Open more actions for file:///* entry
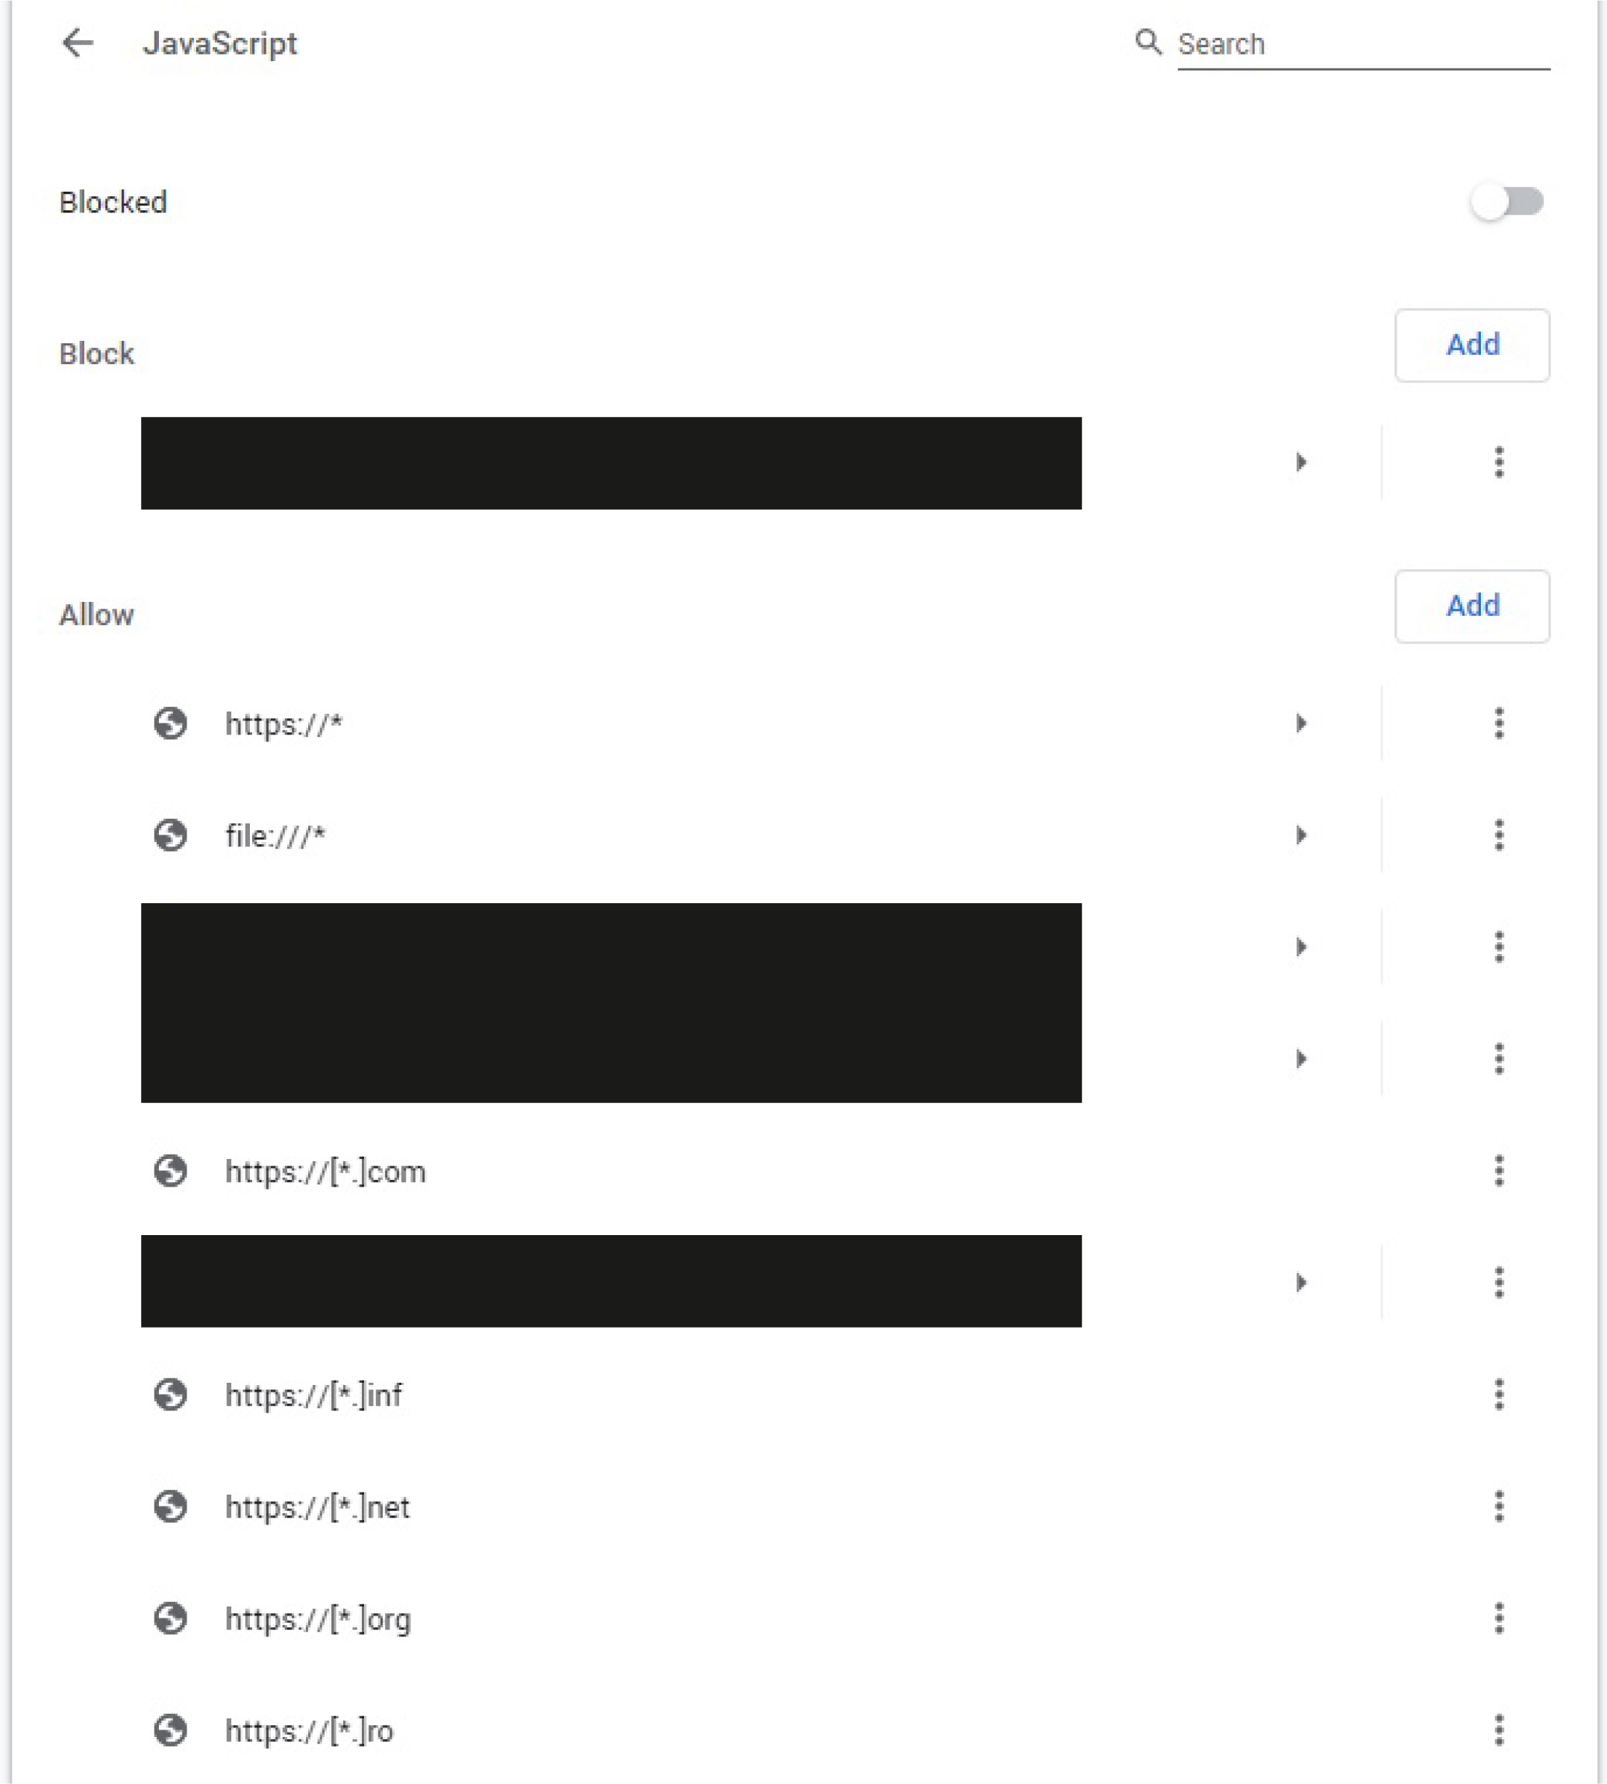 point(1498,835)
